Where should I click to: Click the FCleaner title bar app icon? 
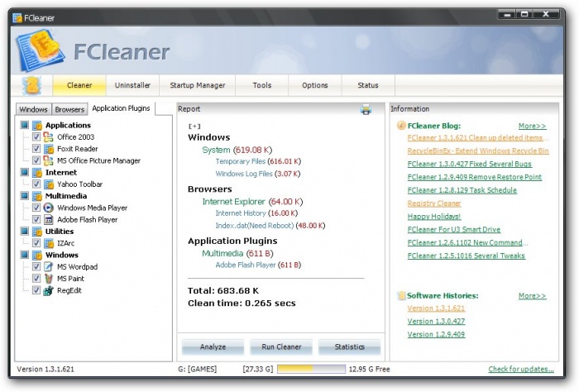[x=17, y=17]
